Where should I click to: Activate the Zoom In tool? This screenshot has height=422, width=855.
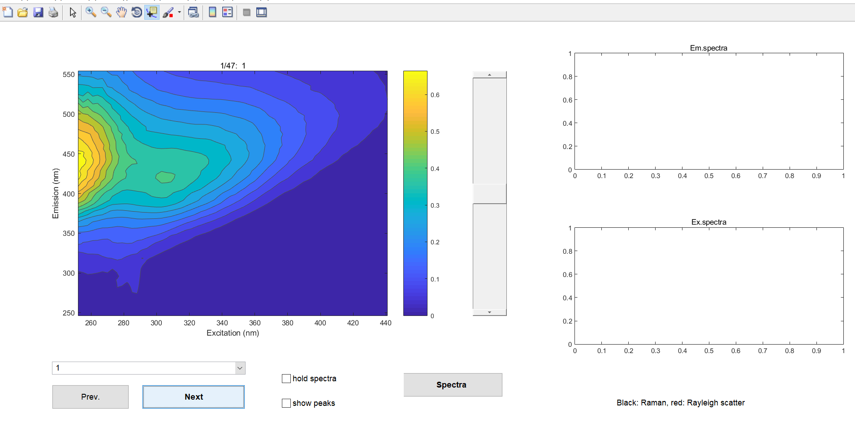[91, 13]
